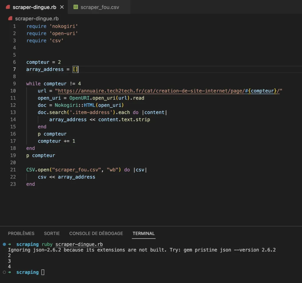Screen dimensions: 302x283
Task: Click the Ruby icon in the breadcrumb
Action: click(10, 19)
